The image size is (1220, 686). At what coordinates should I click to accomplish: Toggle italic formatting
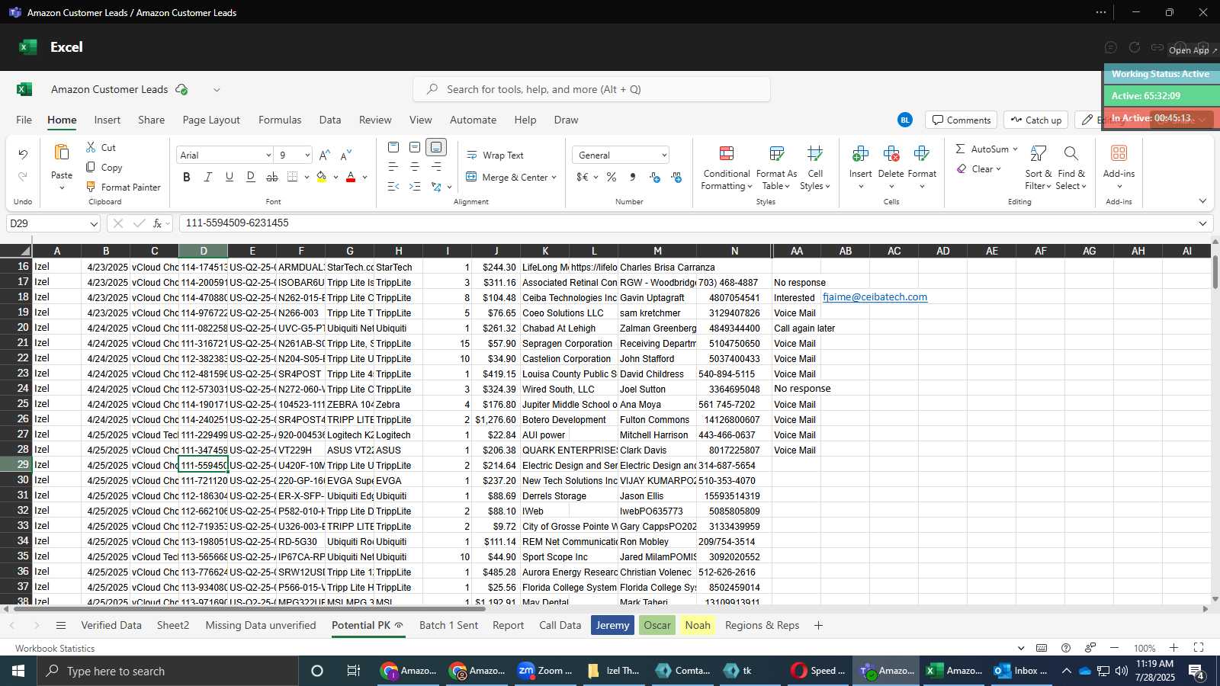point(208,177)
